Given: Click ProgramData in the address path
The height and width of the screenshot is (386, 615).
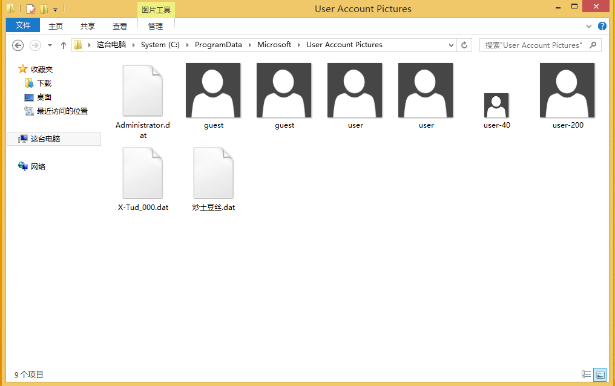Looking at the screenshot, I should 218,45.
